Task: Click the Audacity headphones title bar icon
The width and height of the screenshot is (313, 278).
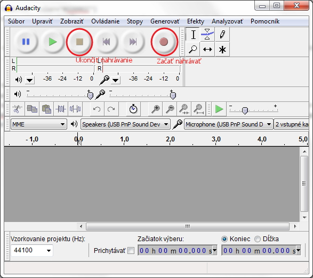Action: pos(9,8)
